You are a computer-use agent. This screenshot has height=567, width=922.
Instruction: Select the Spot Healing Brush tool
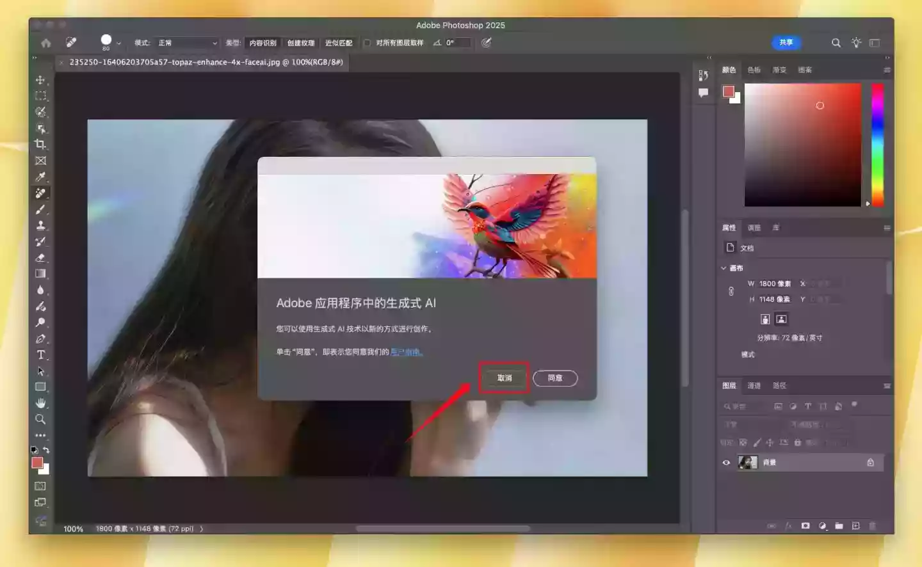point(40,193)
